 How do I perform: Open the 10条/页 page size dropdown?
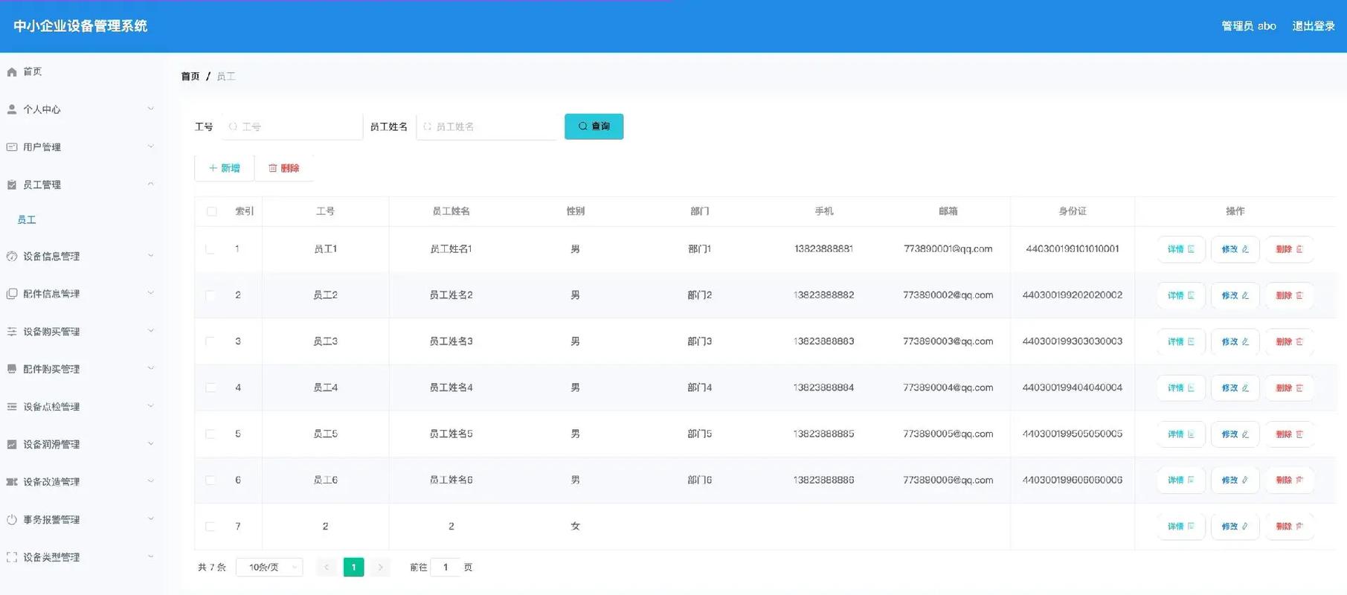[269, 567]
